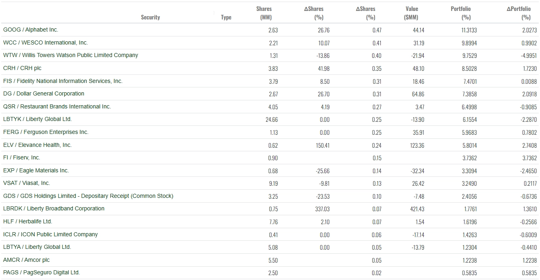Click Herbalife's 7.76 shares cell
The width and height of the screenshot is (540, 280).
(274, 222)
